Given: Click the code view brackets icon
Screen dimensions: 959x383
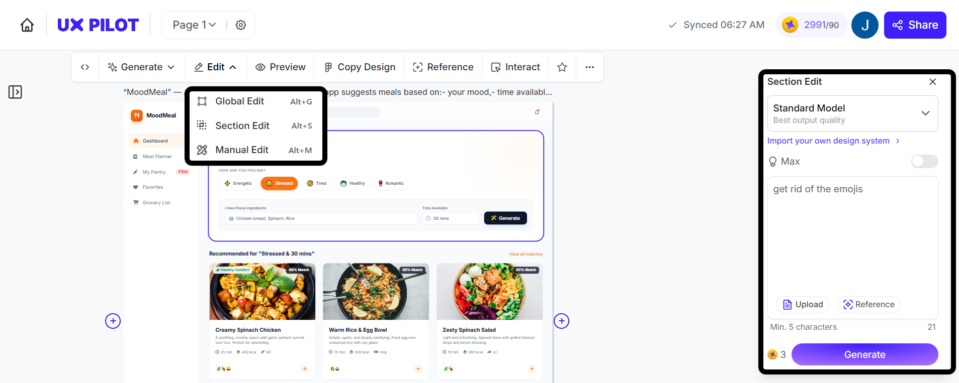Looking at the screenshot, I should pyautogui.click(x=85, y=67).
